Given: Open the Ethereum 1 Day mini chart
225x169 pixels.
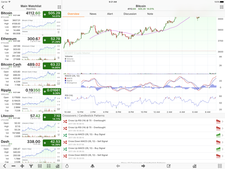Looking at the screenshot, I should tap(41, 53).
